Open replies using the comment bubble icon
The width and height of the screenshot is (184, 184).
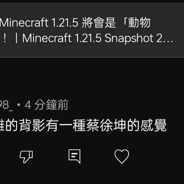coord(75,156)
